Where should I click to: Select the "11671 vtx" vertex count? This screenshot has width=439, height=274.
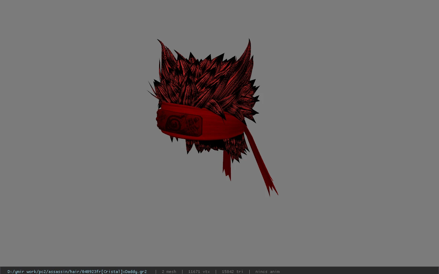point(199,272)
